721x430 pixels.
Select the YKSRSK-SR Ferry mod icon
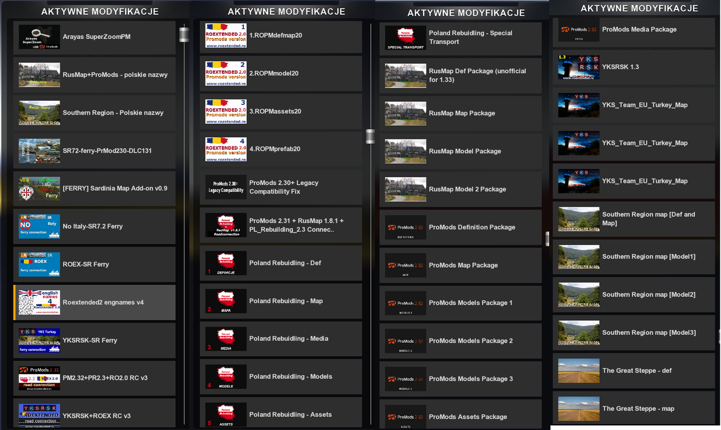pos(39,341)
